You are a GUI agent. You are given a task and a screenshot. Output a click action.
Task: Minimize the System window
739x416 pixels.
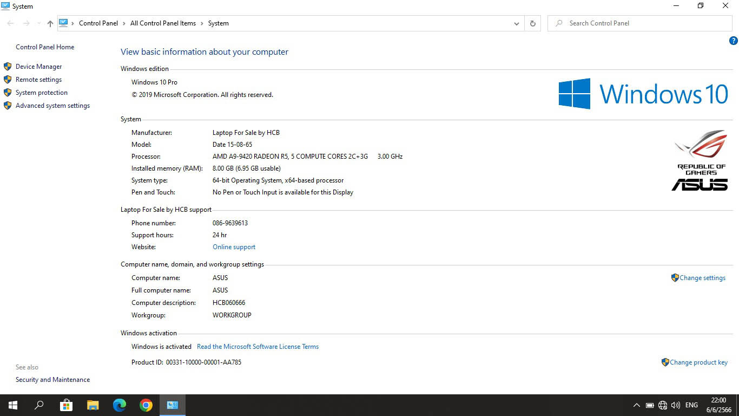click(x=676, y=6)
